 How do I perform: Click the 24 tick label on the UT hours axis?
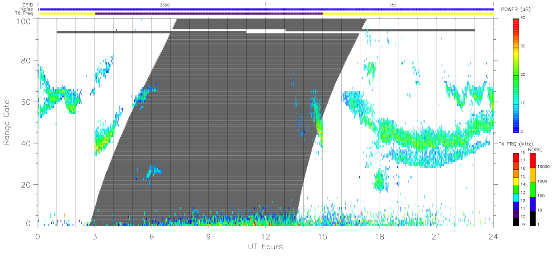click(x=494, y=236)
